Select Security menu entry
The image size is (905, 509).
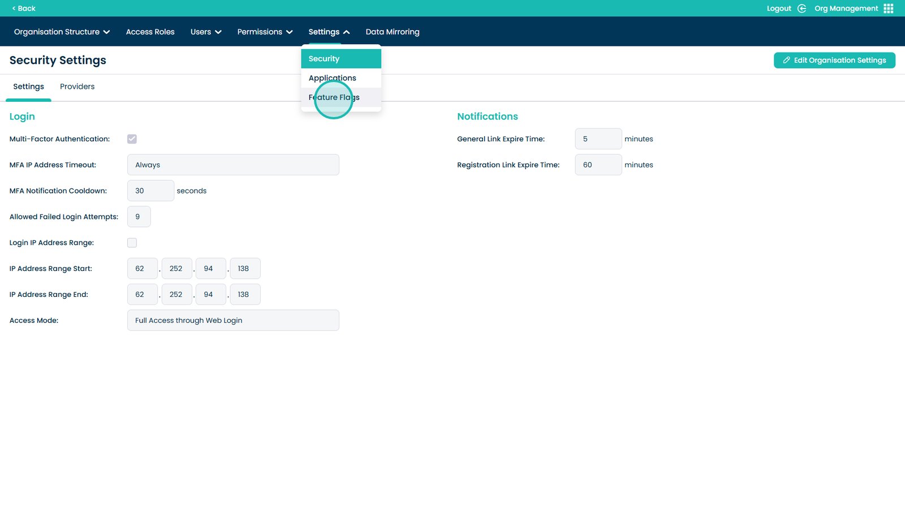[x=324, y=59]
